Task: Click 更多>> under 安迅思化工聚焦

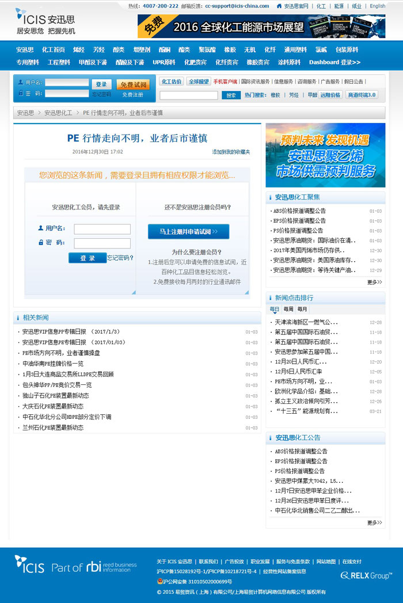Action: coord(375,283)
